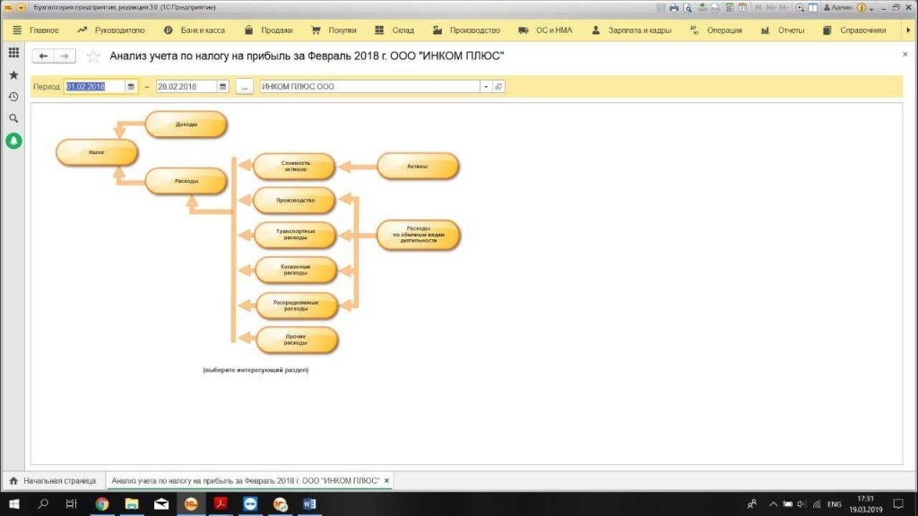The image size is (918, 516).
Task: Open notifications bell in left sidebar
Action: [x=13, y=141]
